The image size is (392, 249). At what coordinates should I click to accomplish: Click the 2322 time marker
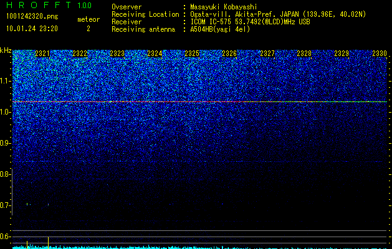[80, 54]
